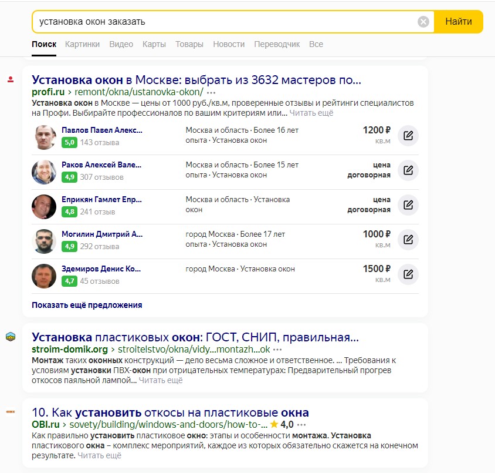Screen dimensions: 495x473
Task: Click the 1000 ₽ price for Могилин Дмитрий
Action: pyautogui.click(x=377, y=234)
